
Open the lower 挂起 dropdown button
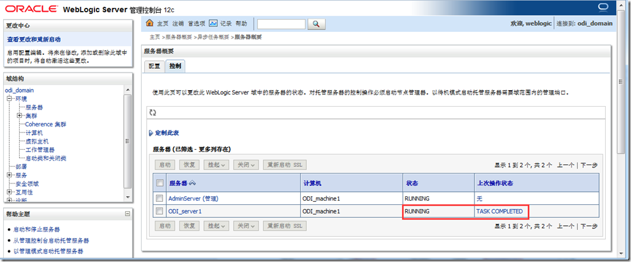[217, 226]
